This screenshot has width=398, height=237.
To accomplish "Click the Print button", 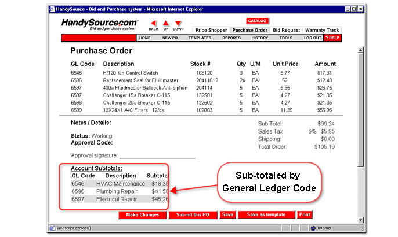I will click(x=305, y=214).
